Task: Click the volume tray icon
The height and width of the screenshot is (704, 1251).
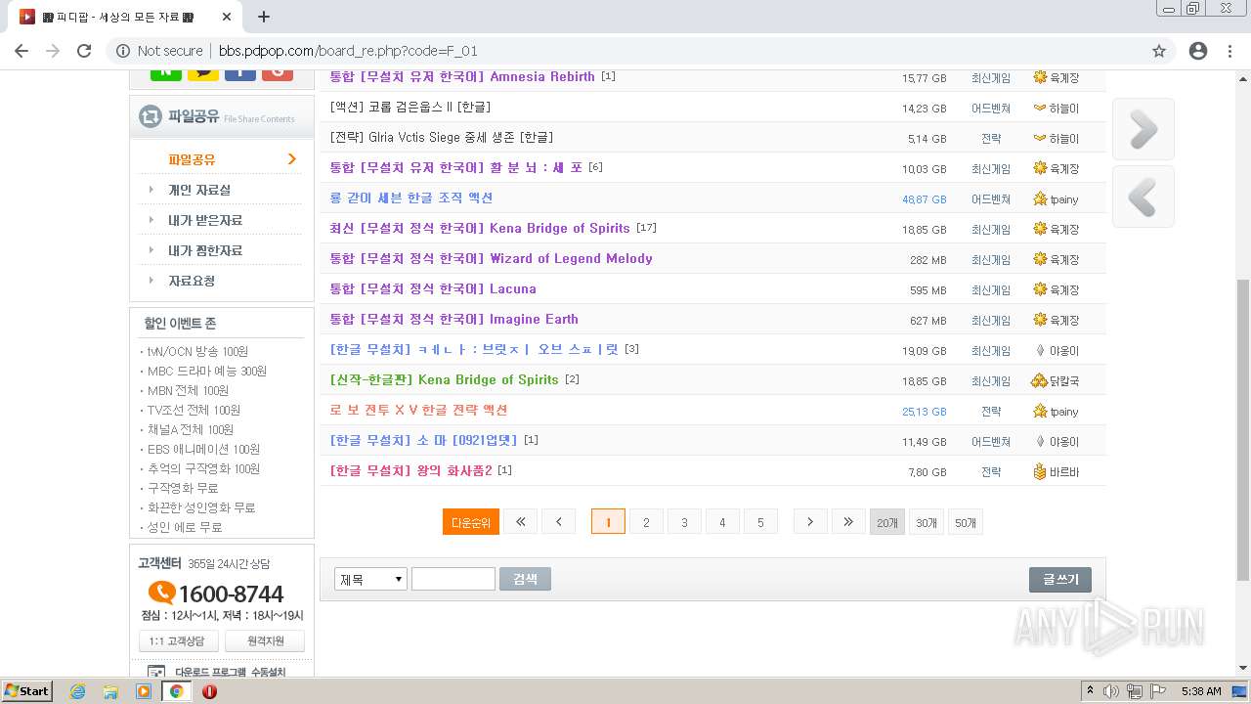Action: coord(1111,691)
